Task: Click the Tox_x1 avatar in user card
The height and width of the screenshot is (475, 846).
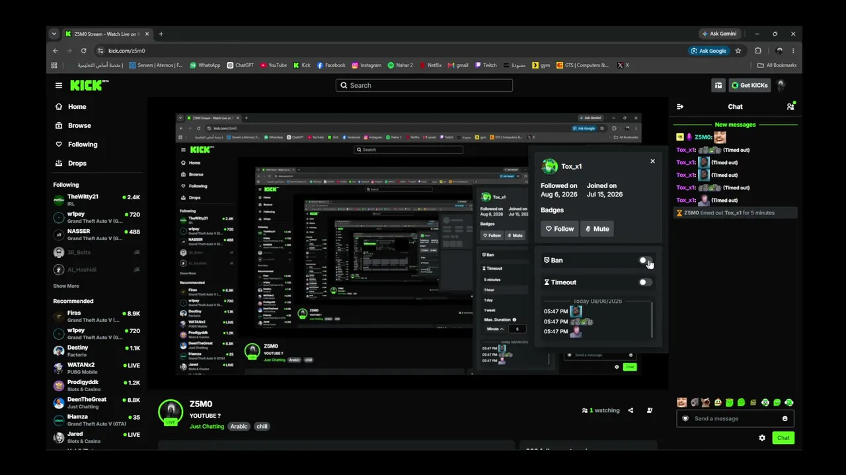Action: (549, 166)
